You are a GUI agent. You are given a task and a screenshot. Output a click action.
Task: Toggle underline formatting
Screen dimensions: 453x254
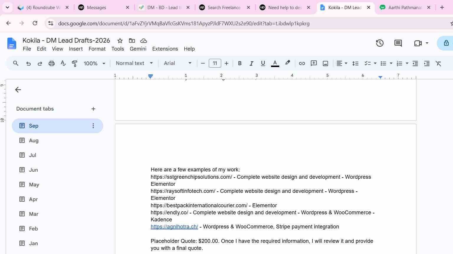[x=263, y=63]
